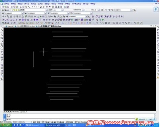
Task: Select the Hatch tool in the Draw toolbar
Action: coord(2,65)
